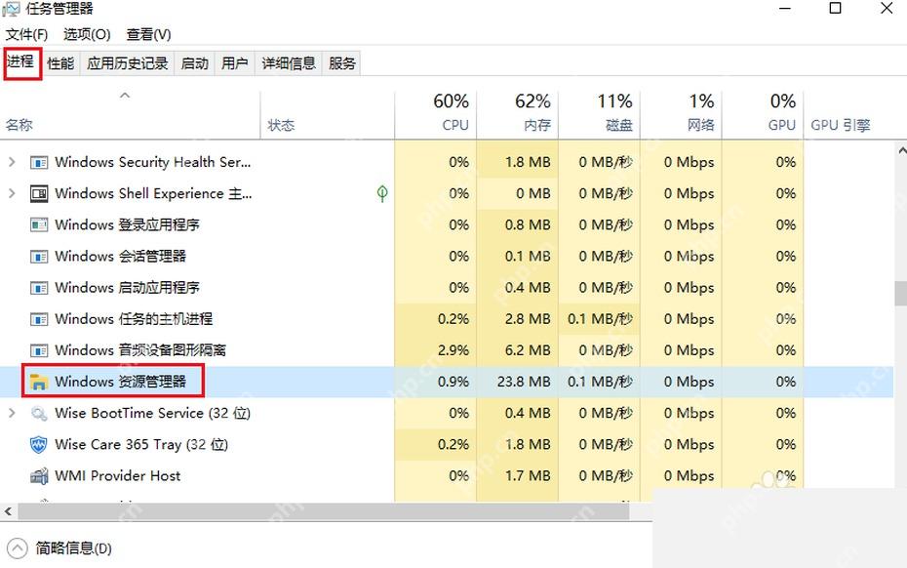Click the green leaf suspended status icon
907x568 pixels.
click(x=381, y=193)
